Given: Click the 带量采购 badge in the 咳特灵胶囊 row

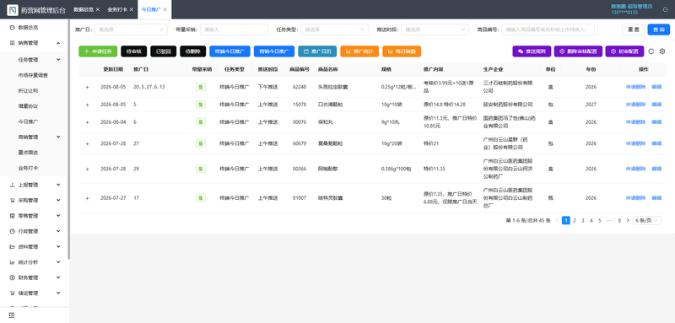Looking at the screenshot, I should (201, 198).
